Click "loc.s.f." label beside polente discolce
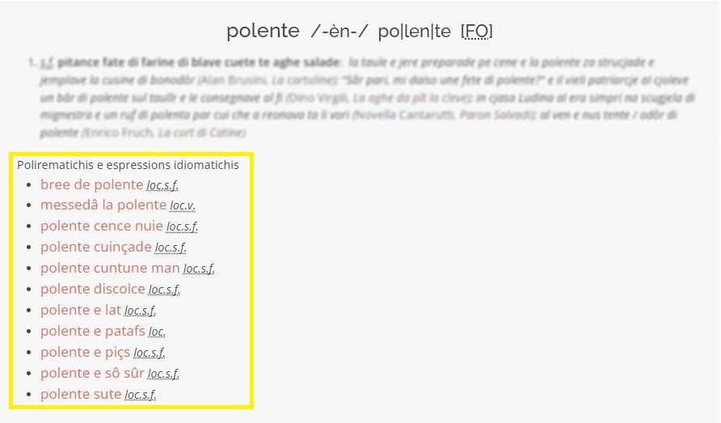 click(164, 290)
